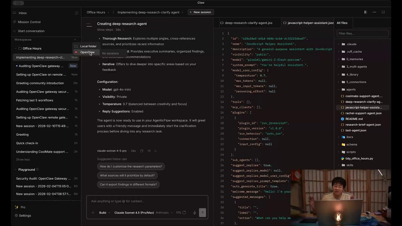Viewport: 402px width, 226px height.
Task: Switch to javascript-helper-assistant.json tab
Action: (308, 23)
